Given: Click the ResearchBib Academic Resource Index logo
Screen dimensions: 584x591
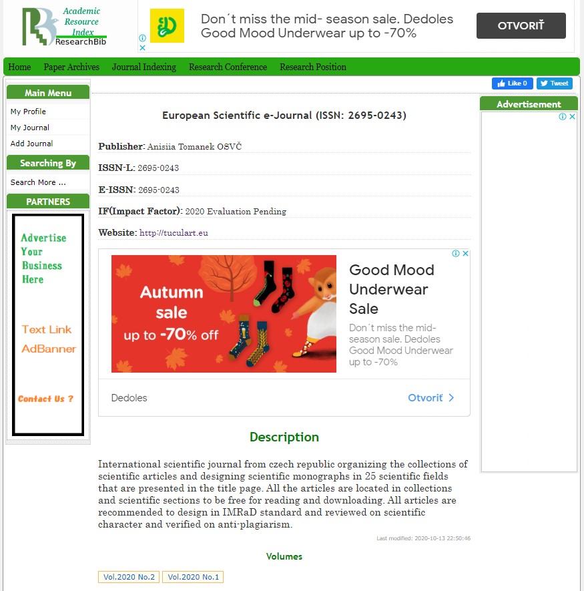Looking at the screenshot, I should coord(64,27).
